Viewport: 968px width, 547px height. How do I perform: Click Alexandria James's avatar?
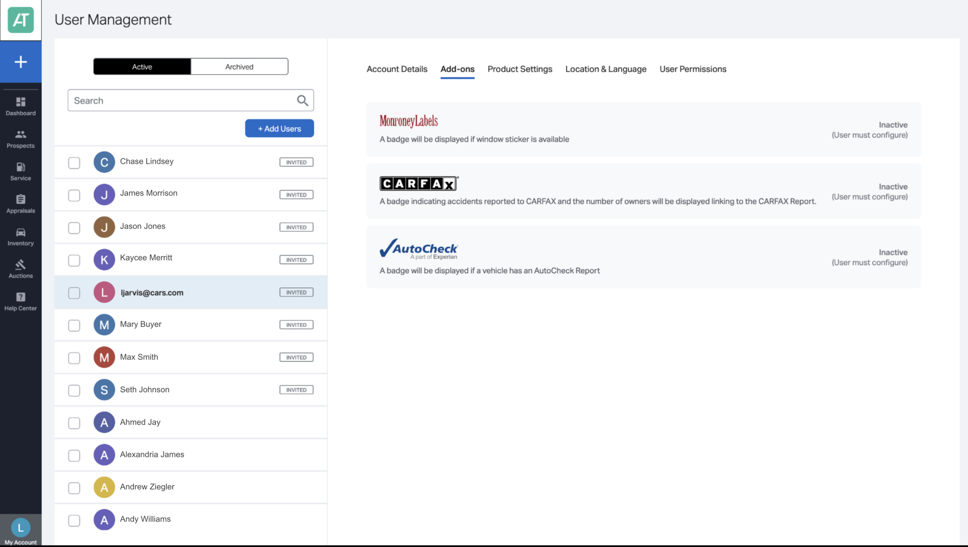104,455
